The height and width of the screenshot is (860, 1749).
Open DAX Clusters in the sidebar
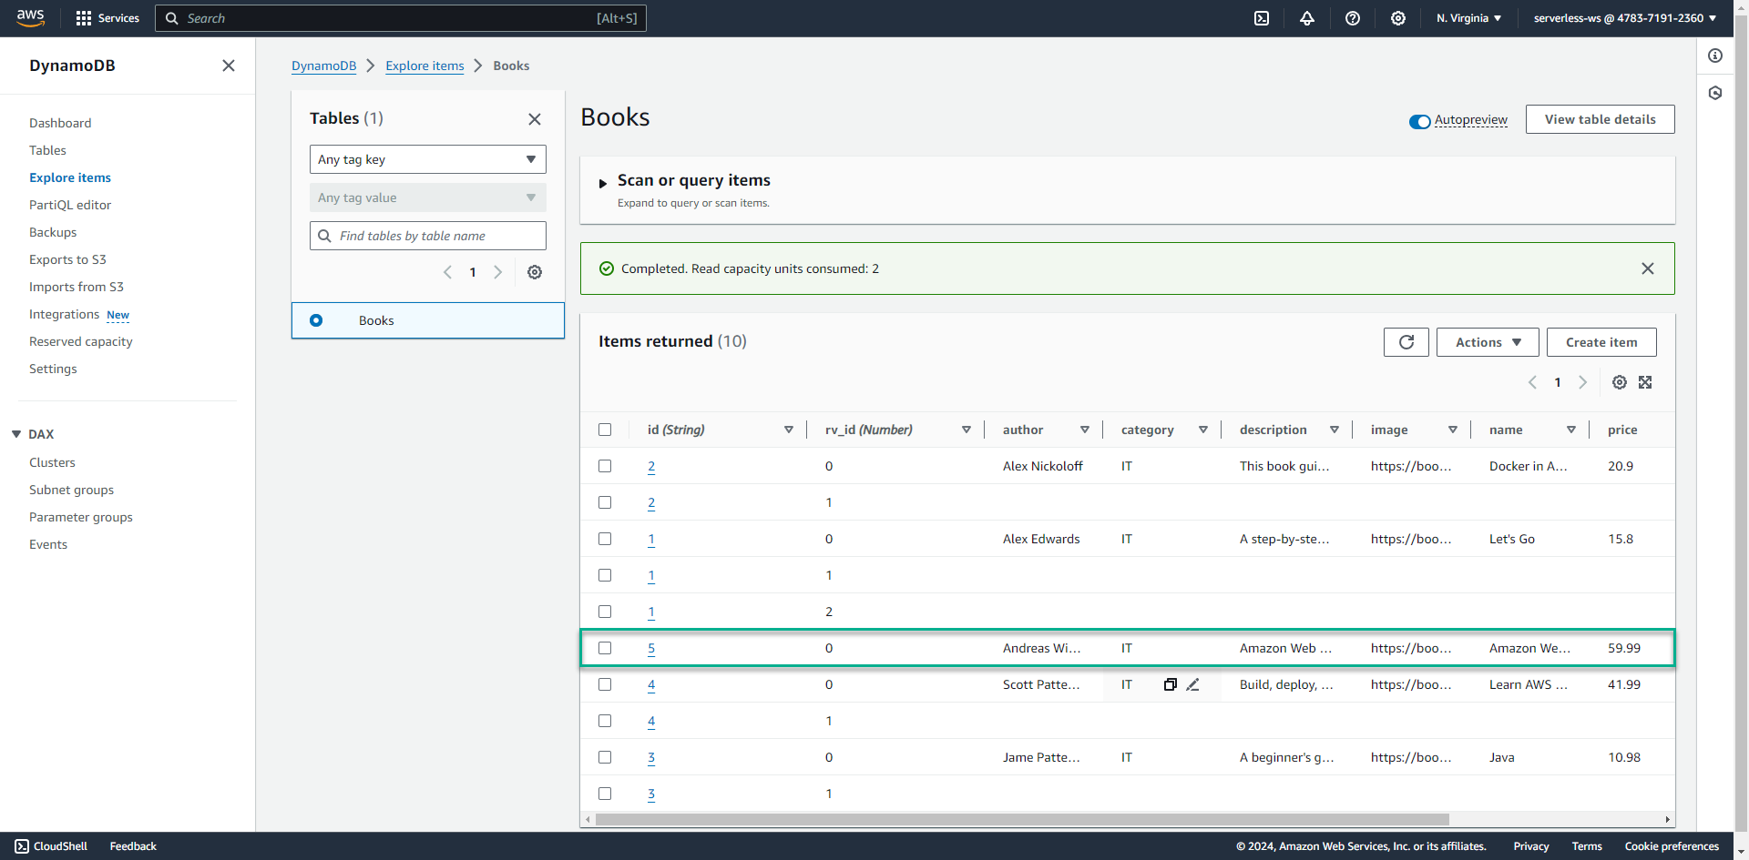point(52,462)
